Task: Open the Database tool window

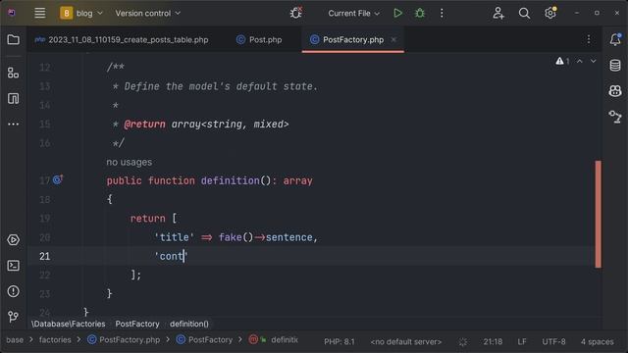Action: [x=615, y=65]
